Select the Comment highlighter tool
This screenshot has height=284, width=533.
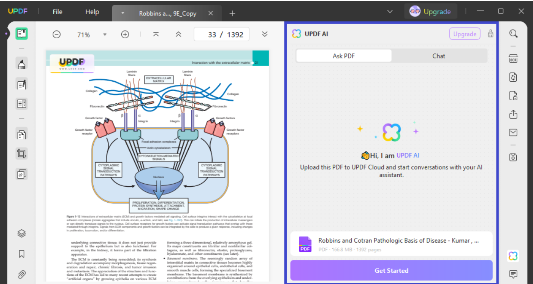pos(21,64)
